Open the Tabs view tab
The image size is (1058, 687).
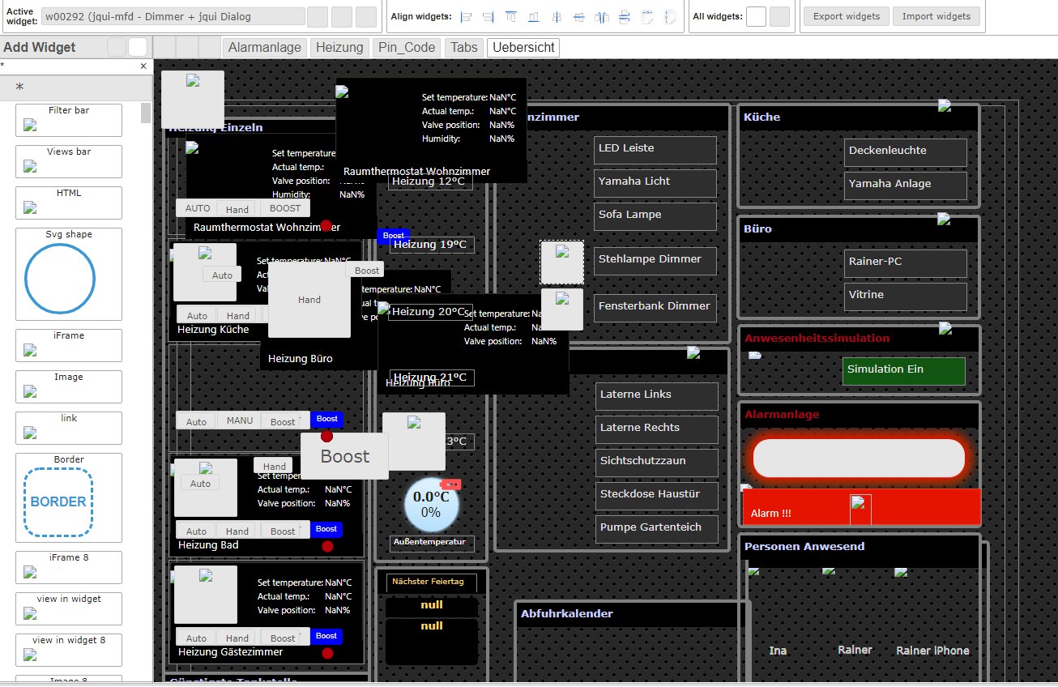[x=464, y=47]
